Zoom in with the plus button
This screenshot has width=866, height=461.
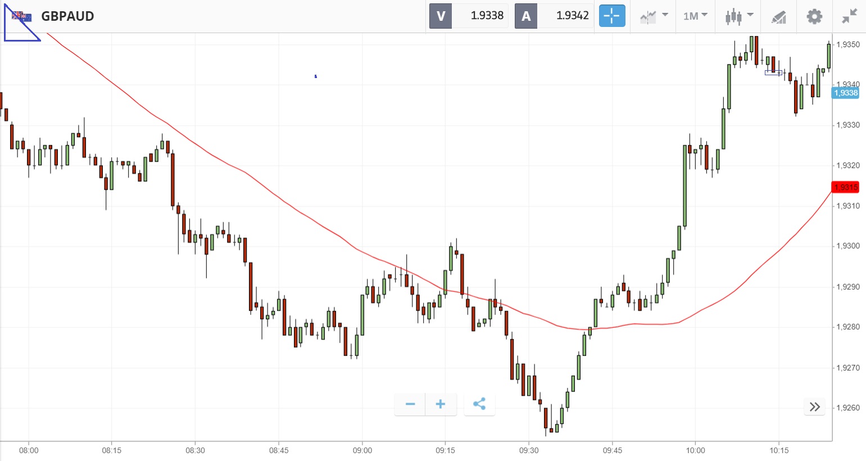[x=441, y=404]
